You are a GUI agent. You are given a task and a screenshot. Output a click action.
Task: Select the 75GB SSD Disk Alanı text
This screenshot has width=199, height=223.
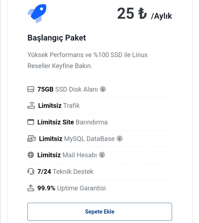pyautogui.click(x=67, y=89)
